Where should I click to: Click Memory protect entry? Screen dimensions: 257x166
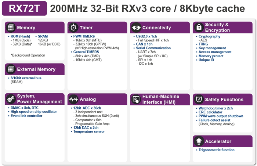(x=211, y=56)
